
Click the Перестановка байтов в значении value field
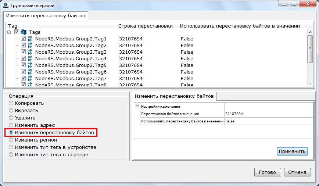pyautogui.click(x=268, y=114)
